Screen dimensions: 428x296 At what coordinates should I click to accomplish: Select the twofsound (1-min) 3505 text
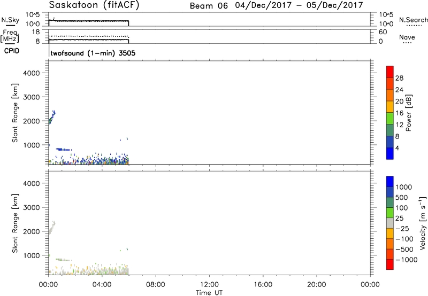93,53
